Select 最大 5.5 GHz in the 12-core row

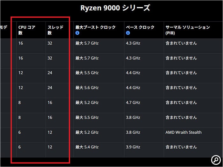point(87,73)
